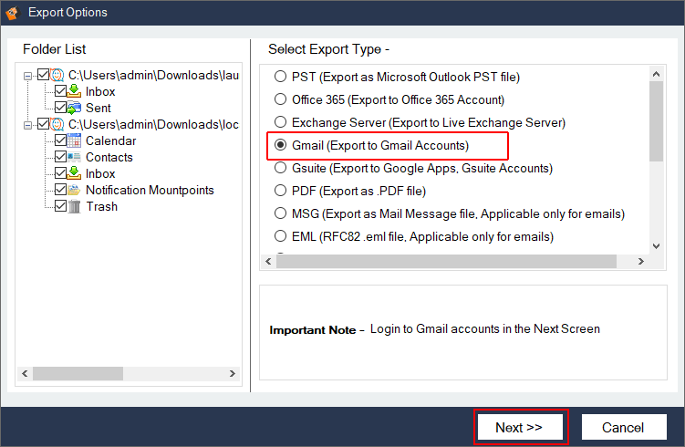Click down arrow of export type scrollbar
The image size is (685, 447).
(x=655, y=246)
